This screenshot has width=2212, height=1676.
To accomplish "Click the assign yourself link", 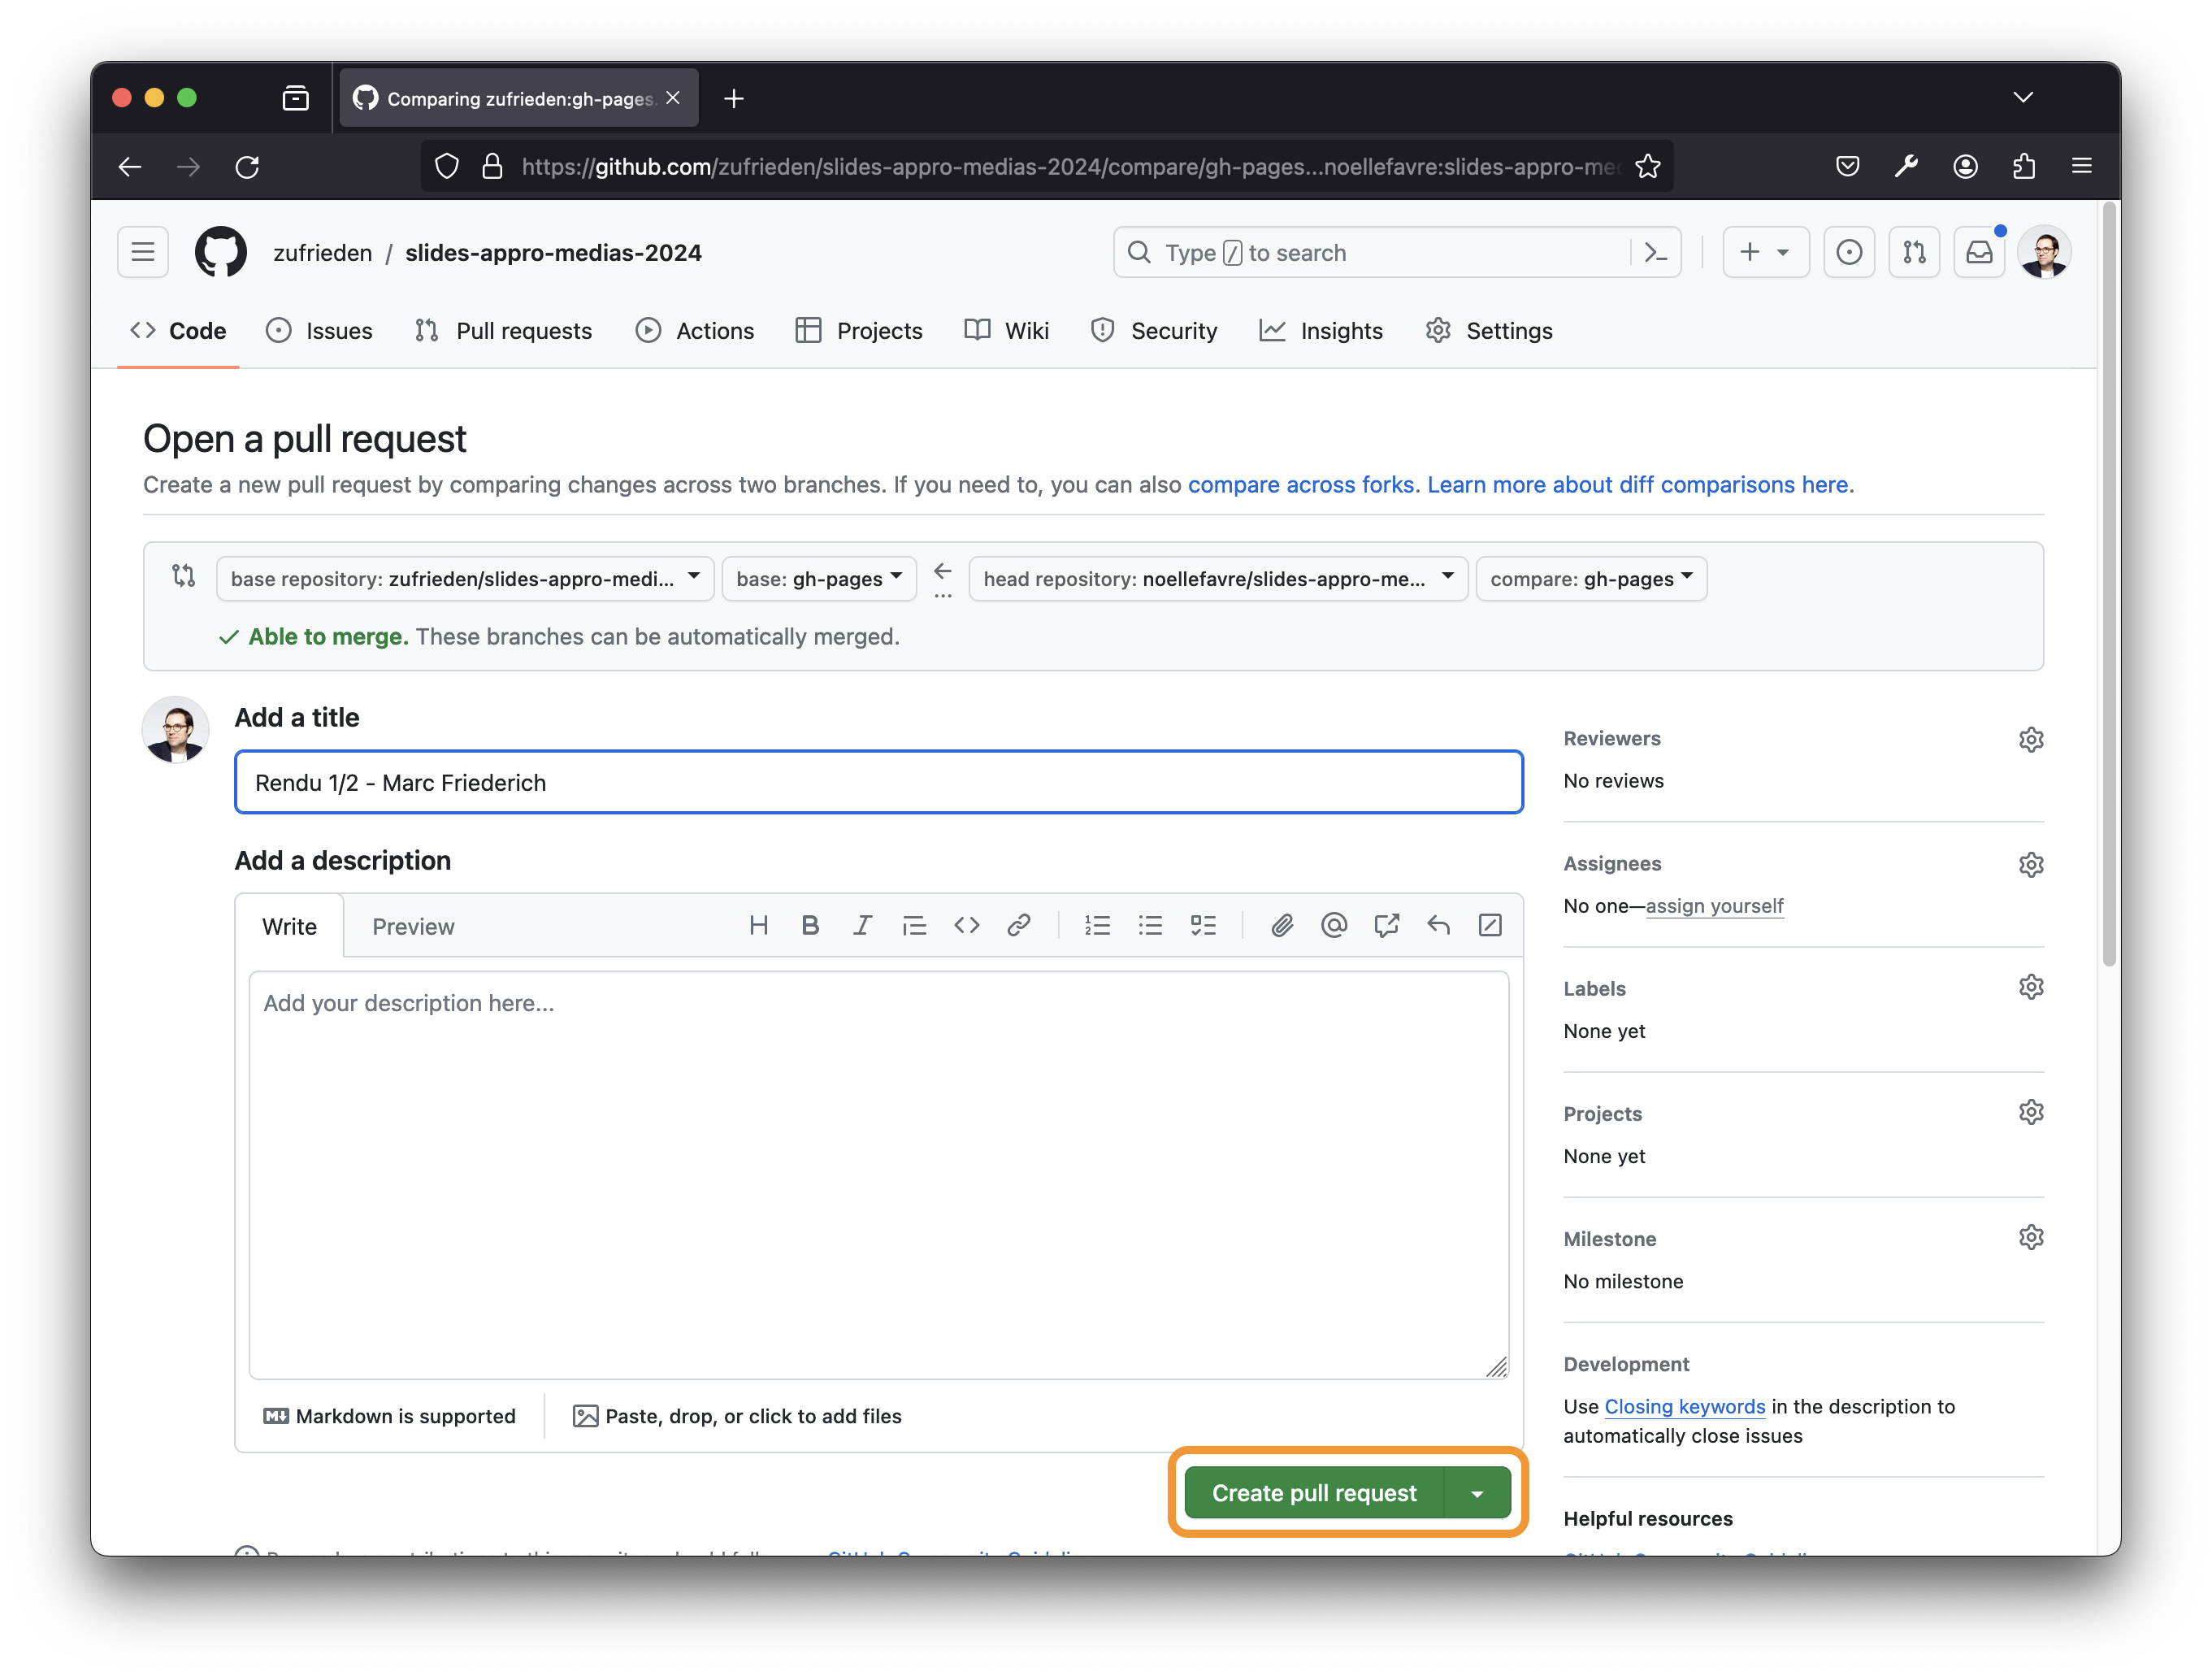I will tap(1714, 906).
